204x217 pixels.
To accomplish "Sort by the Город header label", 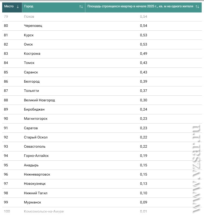I will [x=29, y=6].
